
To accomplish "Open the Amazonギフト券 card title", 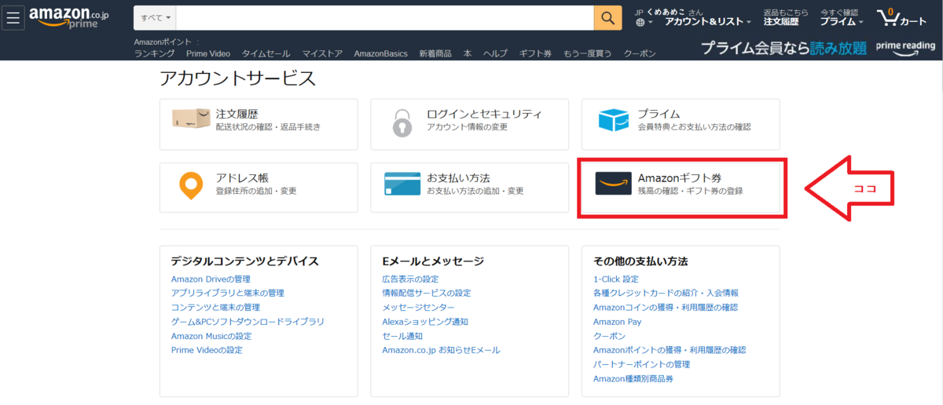I will coord(680,177).
